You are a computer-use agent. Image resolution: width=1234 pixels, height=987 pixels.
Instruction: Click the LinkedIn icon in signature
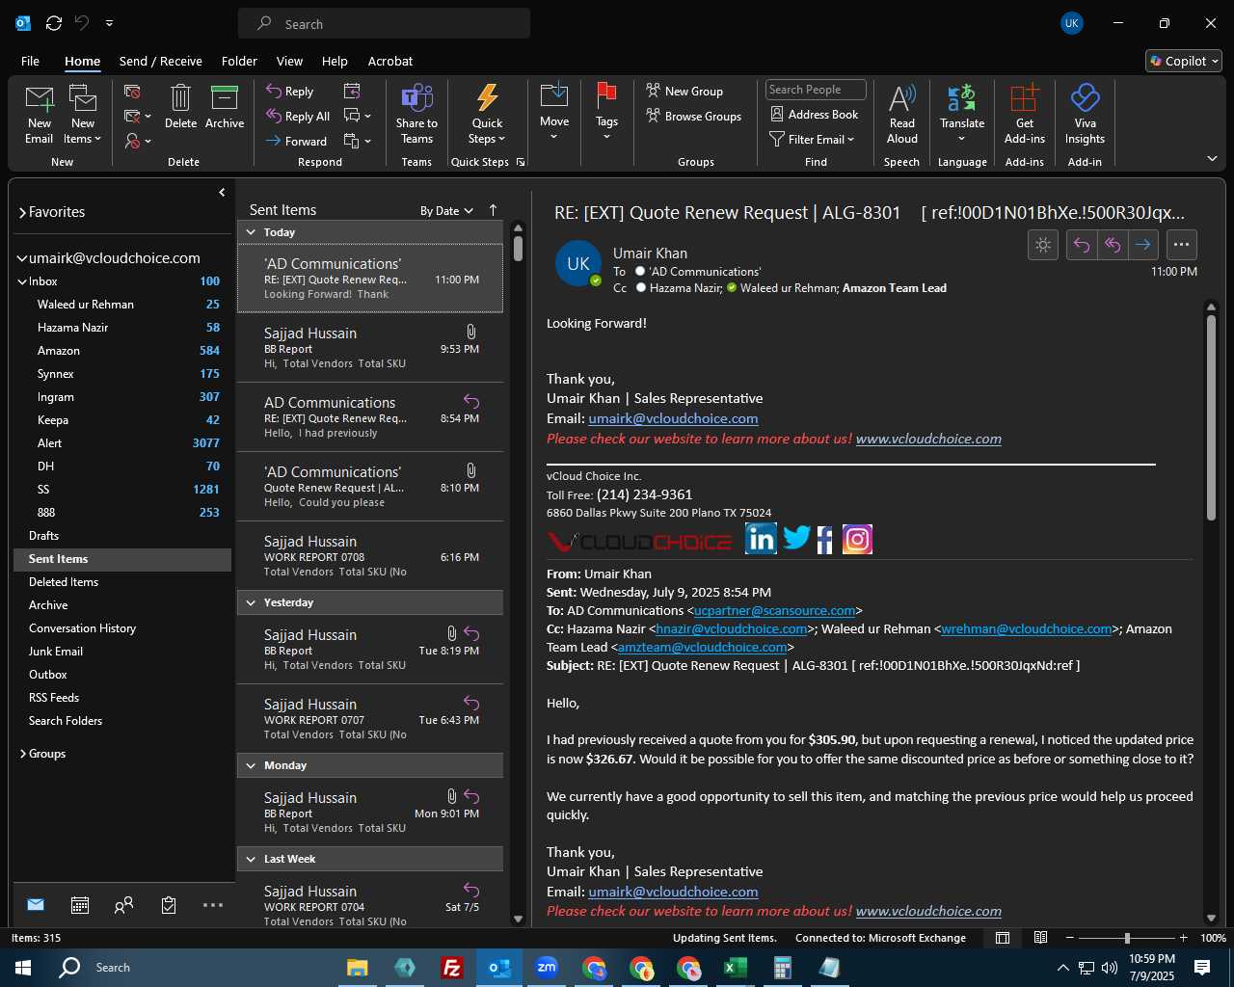761,539
